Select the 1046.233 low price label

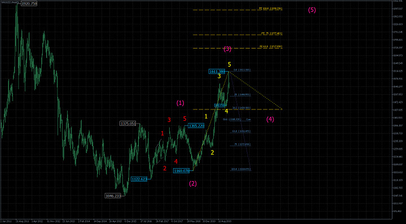pos(113,196)
